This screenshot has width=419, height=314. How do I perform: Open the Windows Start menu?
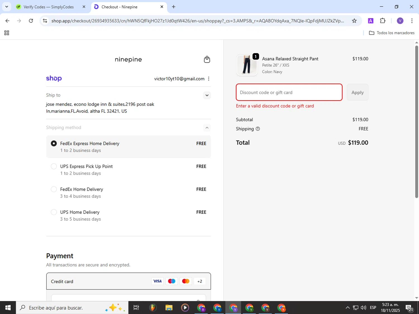(x=8, y=308)
